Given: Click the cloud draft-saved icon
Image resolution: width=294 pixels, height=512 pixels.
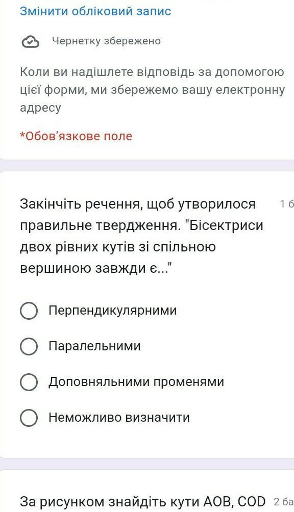Looking at the screenshot, I should pos(31,41).
